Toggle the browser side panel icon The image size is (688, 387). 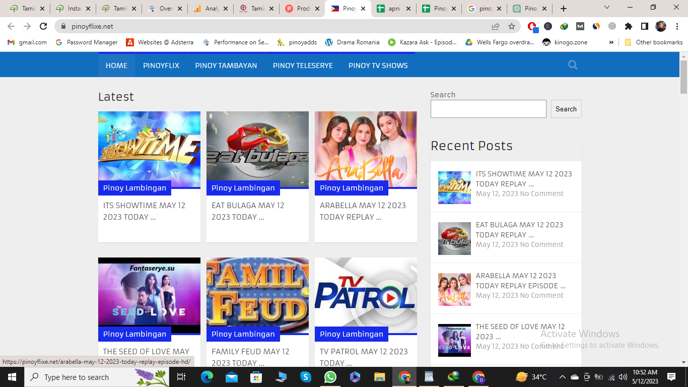pos(645,26)
